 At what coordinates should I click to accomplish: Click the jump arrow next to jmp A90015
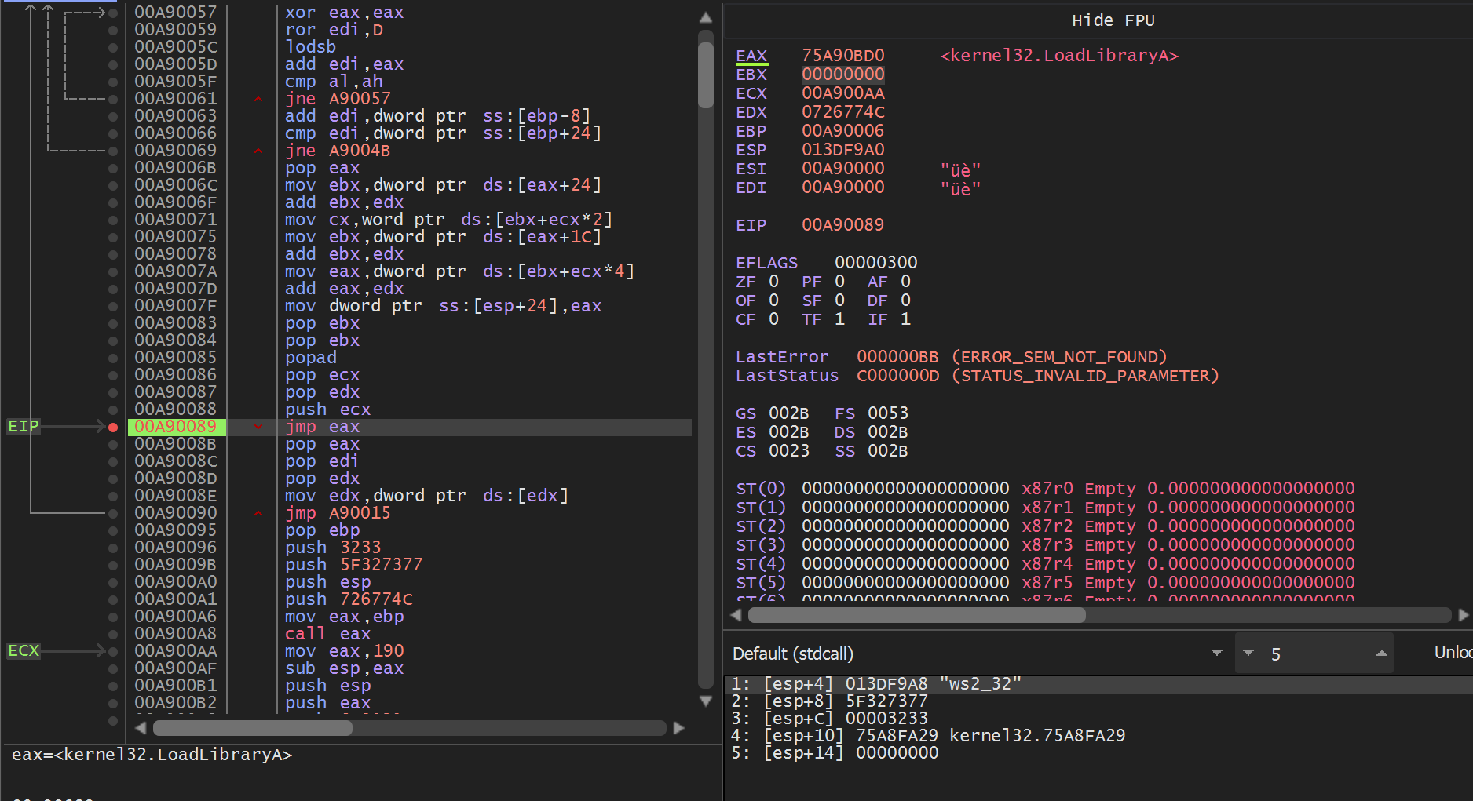point(258,513)
